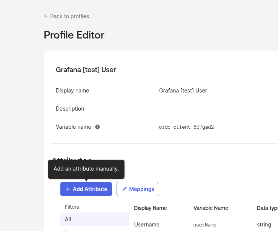Click the Filters heading
The width and height of the screenshot is (278, 231).
pyautogui.click(x=72, y=207)
